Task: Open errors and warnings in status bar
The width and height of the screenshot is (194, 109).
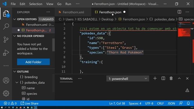Action: coord(10,103)
